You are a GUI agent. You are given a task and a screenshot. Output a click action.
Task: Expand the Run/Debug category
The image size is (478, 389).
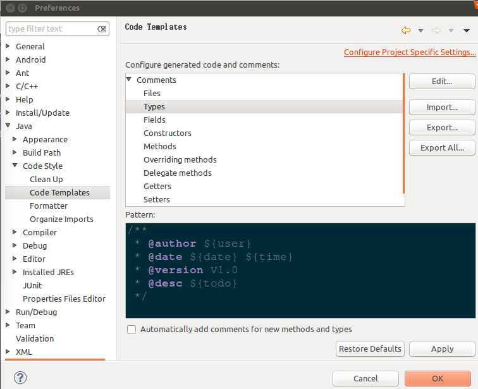pyautogui.click(x=8, y=312)
